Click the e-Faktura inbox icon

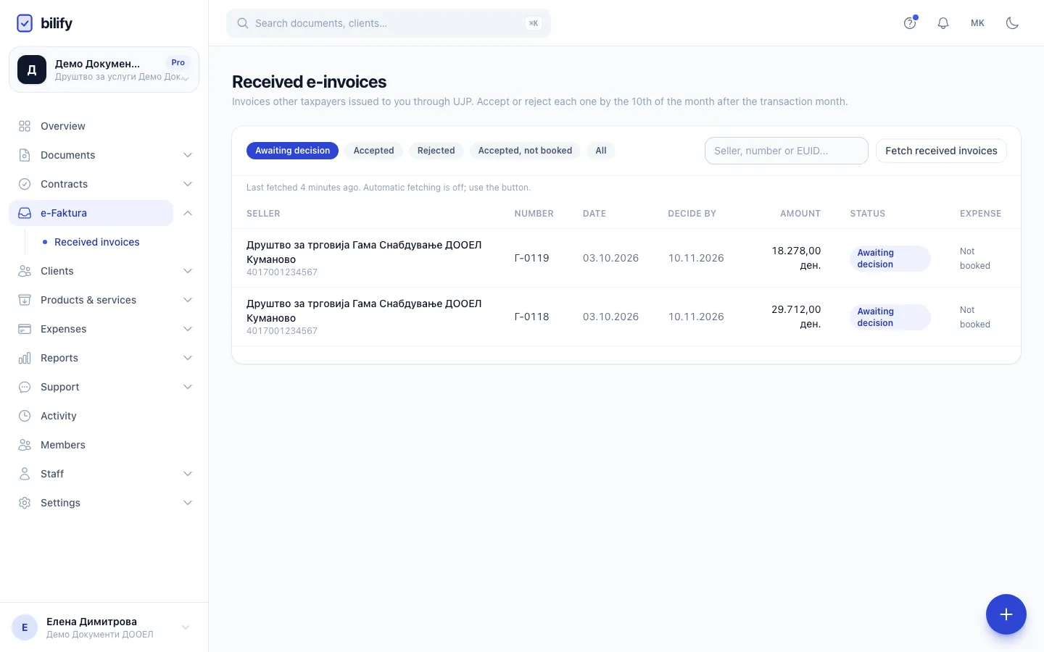point(25,213)
